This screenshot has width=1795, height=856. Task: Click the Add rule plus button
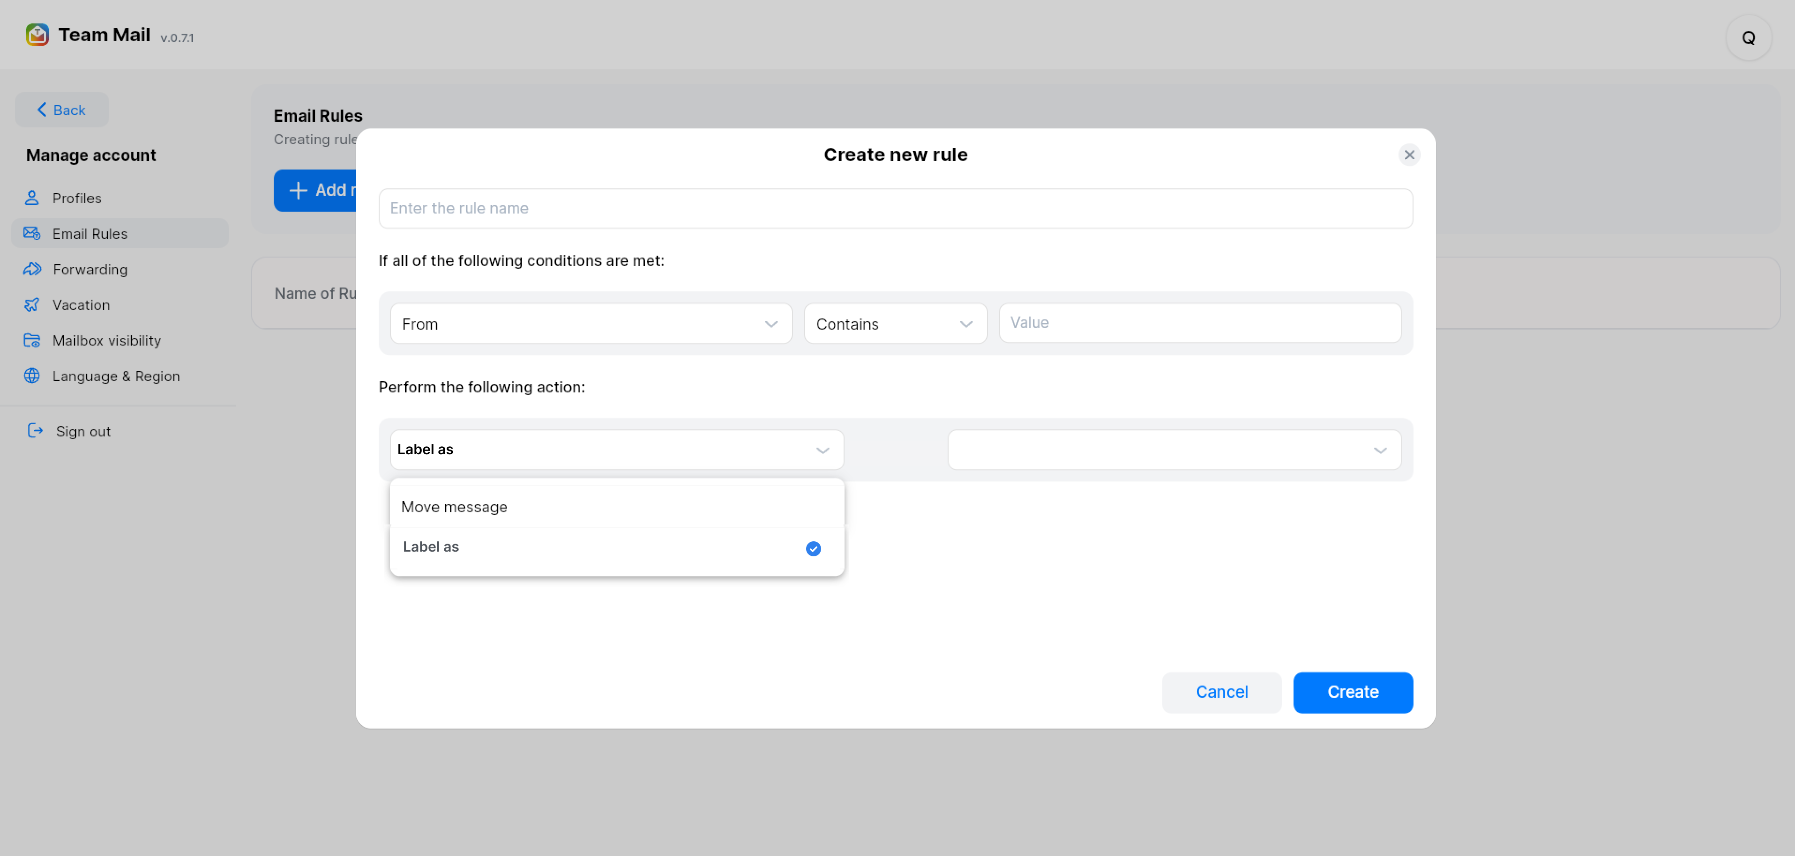pyautogui.click(x=316, y=190)
